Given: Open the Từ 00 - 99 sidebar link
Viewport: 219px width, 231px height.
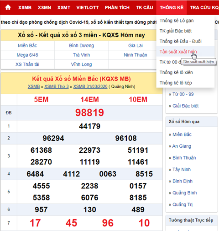Looking at the screenshot, I should (183, 94).
